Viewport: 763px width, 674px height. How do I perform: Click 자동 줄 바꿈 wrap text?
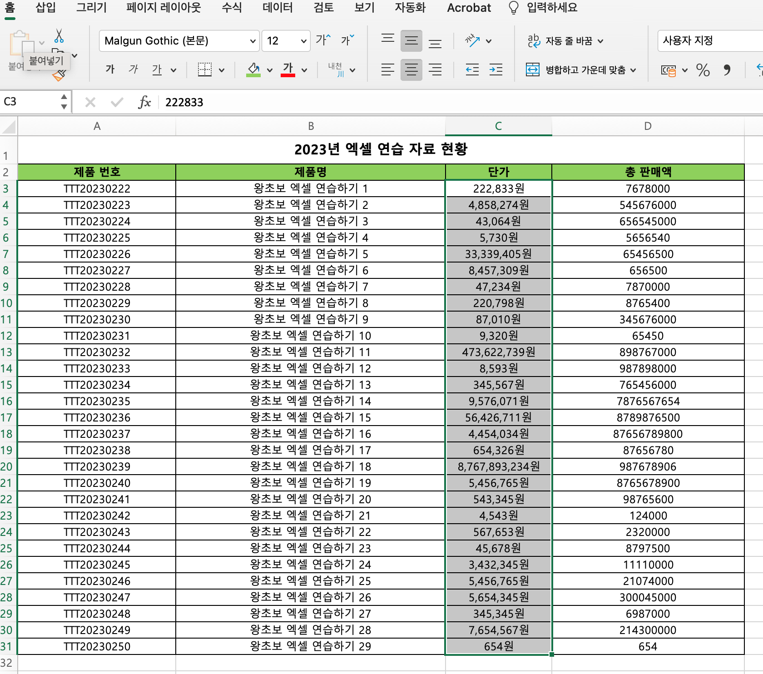(x=565, y=41)
